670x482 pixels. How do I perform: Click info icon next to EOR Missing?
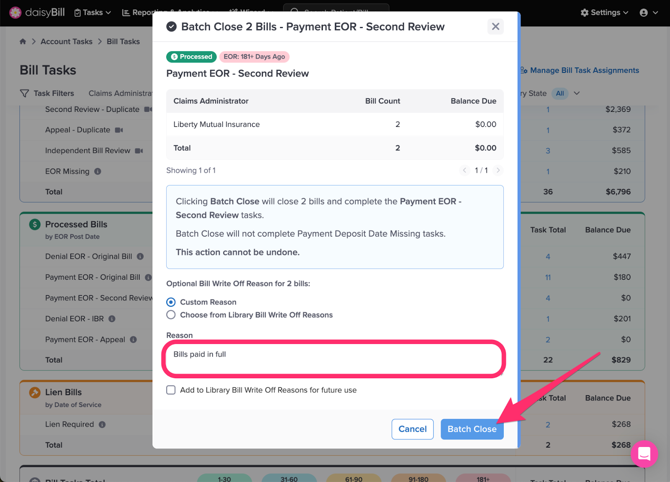tap(98, 171)
